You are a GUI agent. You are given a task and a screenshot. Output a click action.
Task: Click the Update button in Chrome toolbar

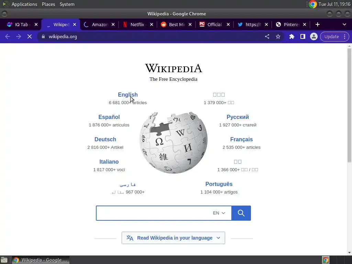click(x=331, y=36)
